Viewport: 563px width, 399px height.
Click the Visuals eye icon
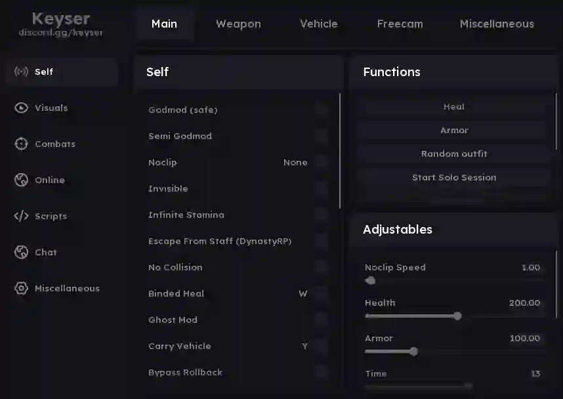click(x=21, y=108)
